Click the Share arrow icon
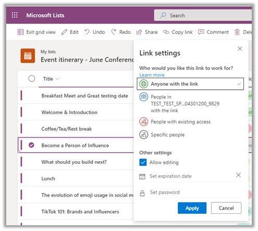Screen dimensions: 258x231 point(139,32)
